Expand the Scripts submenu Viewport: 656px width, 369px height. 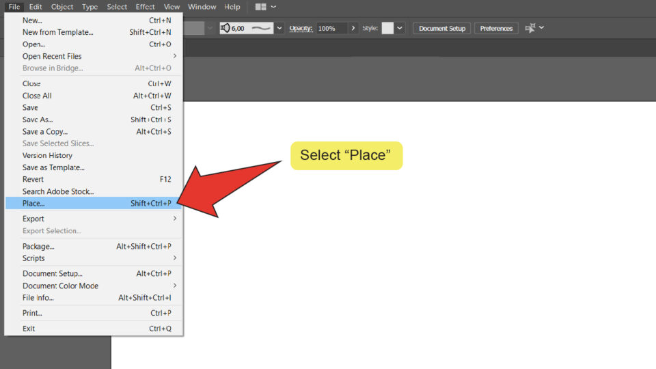point(94,258)
